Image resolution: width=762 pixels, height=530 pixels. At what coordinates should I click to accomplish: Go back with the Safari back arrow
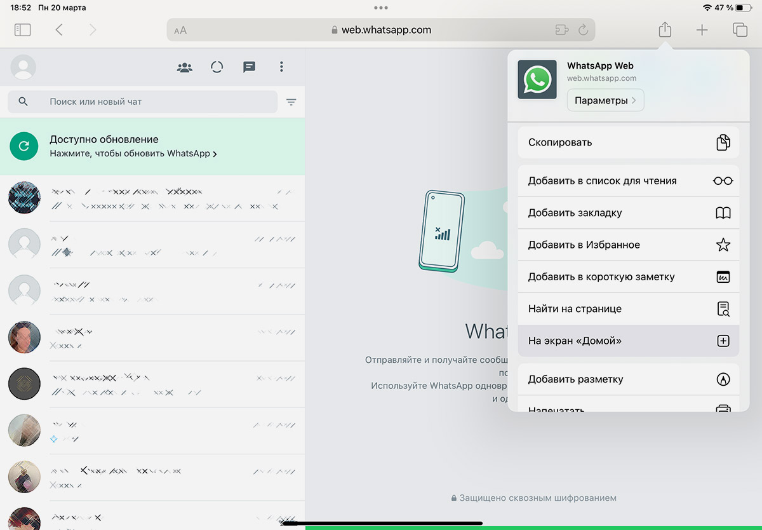pos(59,30)
